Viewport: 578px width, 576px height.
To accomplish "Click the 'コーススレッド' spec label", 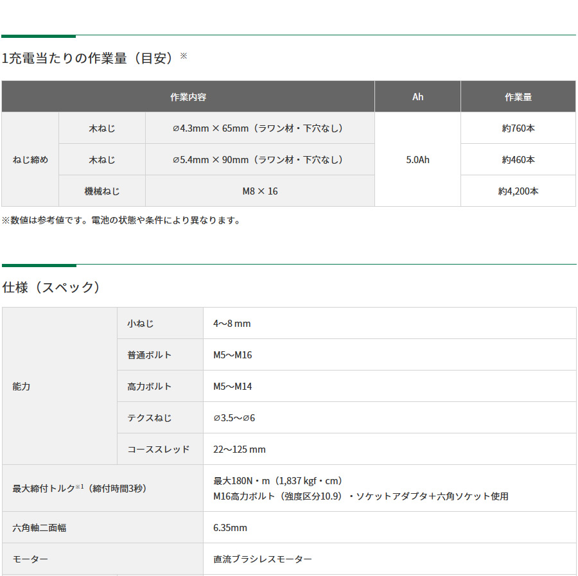I will (x=159, y=449).
